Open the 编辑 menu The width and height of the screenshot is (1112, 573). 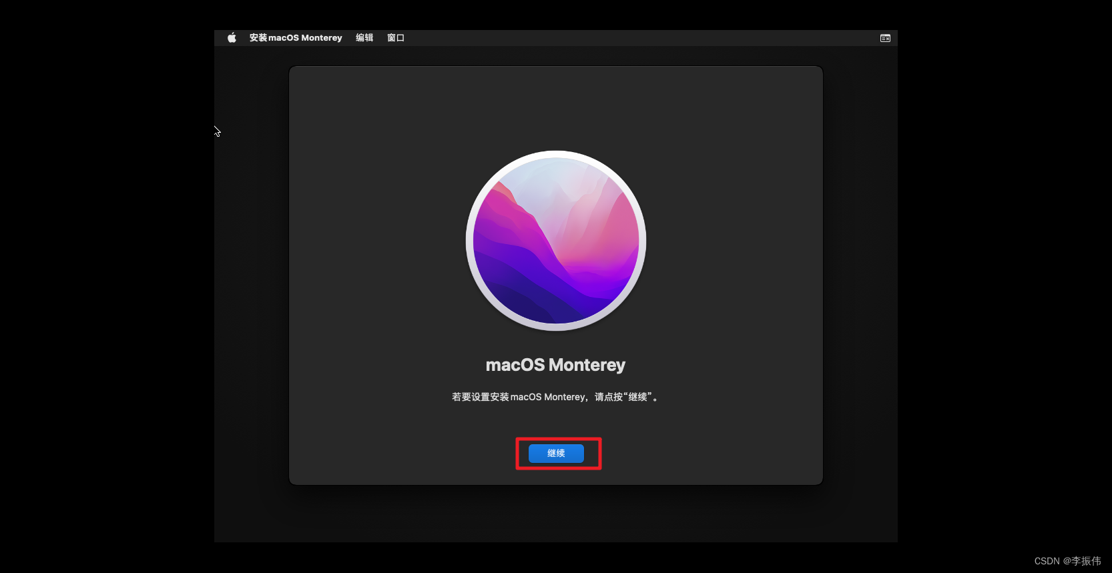364,38
